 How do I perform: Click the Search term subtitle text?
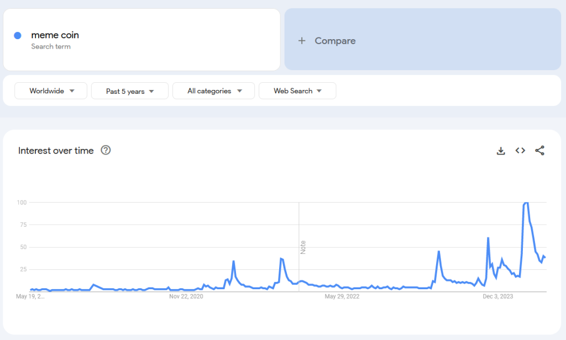(x=51, y=47)
